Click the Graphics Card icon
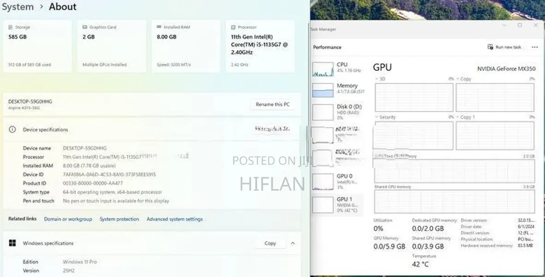Screen dimensions: 545x277 85,27
